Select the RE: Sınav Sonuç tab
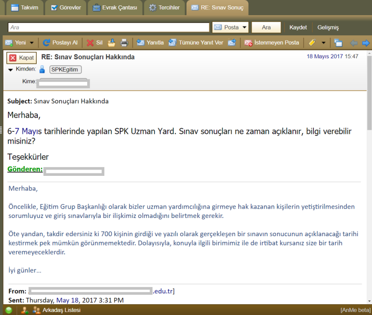The width and height of the screenshot is (372, 315). [217, 8]
